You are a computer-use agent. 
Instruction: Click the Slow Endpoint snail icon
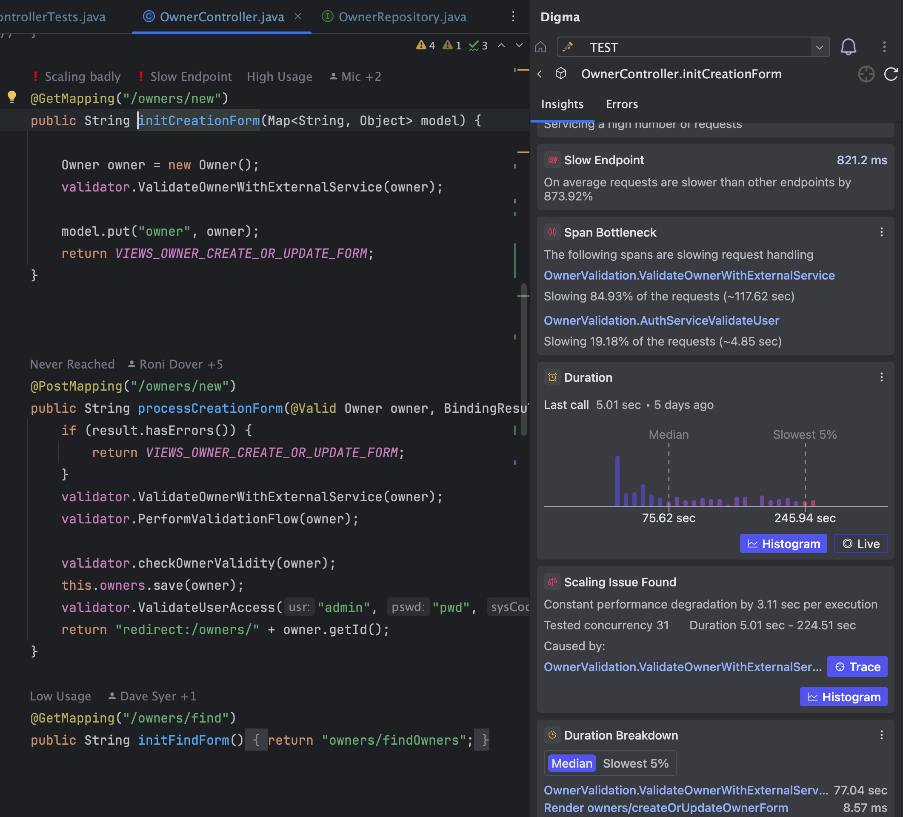552,160
